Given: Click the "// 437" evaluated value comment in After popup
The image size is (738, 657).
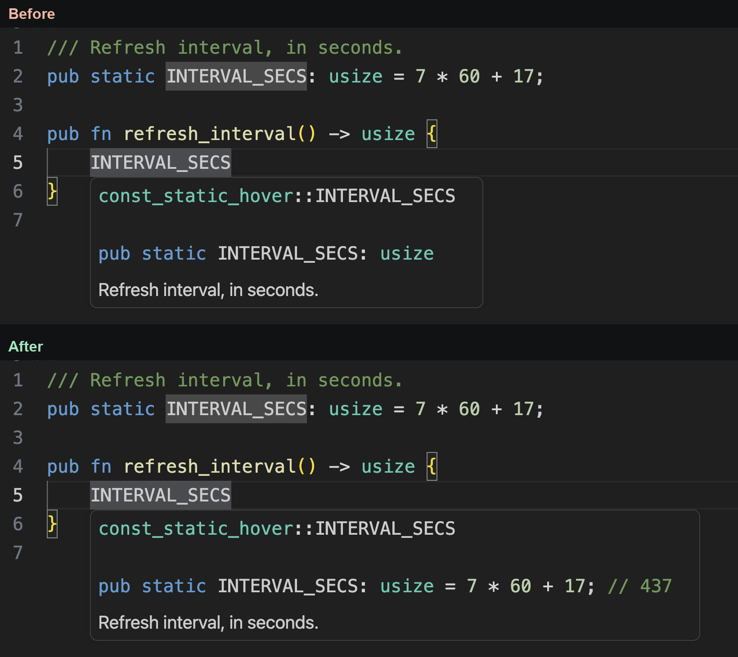Looking at the screenshot, I should point(640,587).
